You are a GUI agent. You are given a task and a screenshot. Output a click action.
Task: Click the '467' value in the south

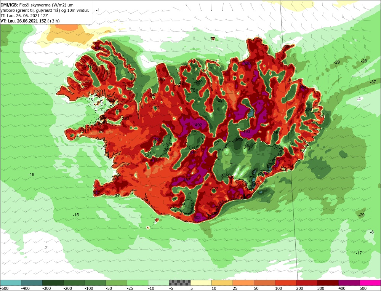(x=187, y=180)
